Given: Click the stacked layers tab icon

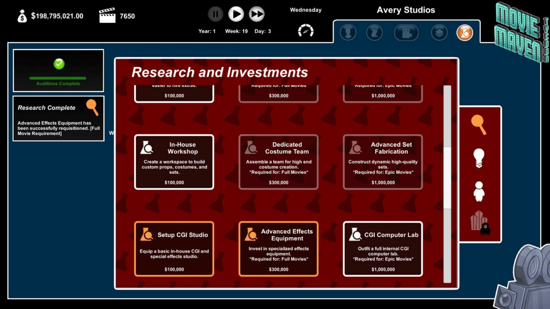Looking at the screenshot, I should 439,33.
